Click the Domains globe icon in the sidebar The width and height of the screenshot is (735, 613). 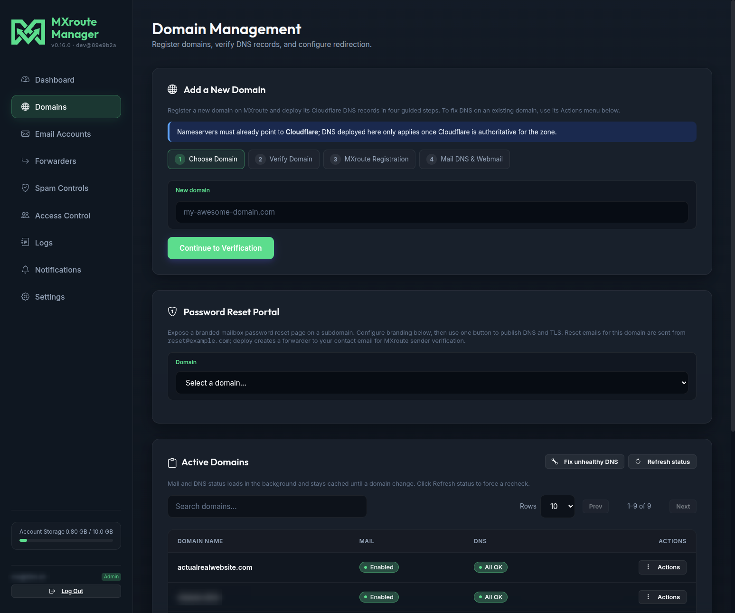26,107
